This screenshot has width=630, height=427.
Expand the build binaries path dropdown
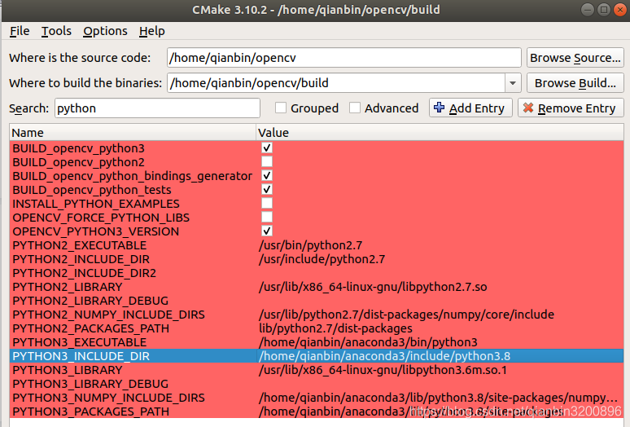[513, 83]
